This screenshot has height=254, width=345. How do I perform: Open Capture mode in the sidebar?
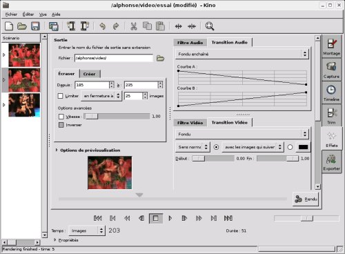coord(331,70)
